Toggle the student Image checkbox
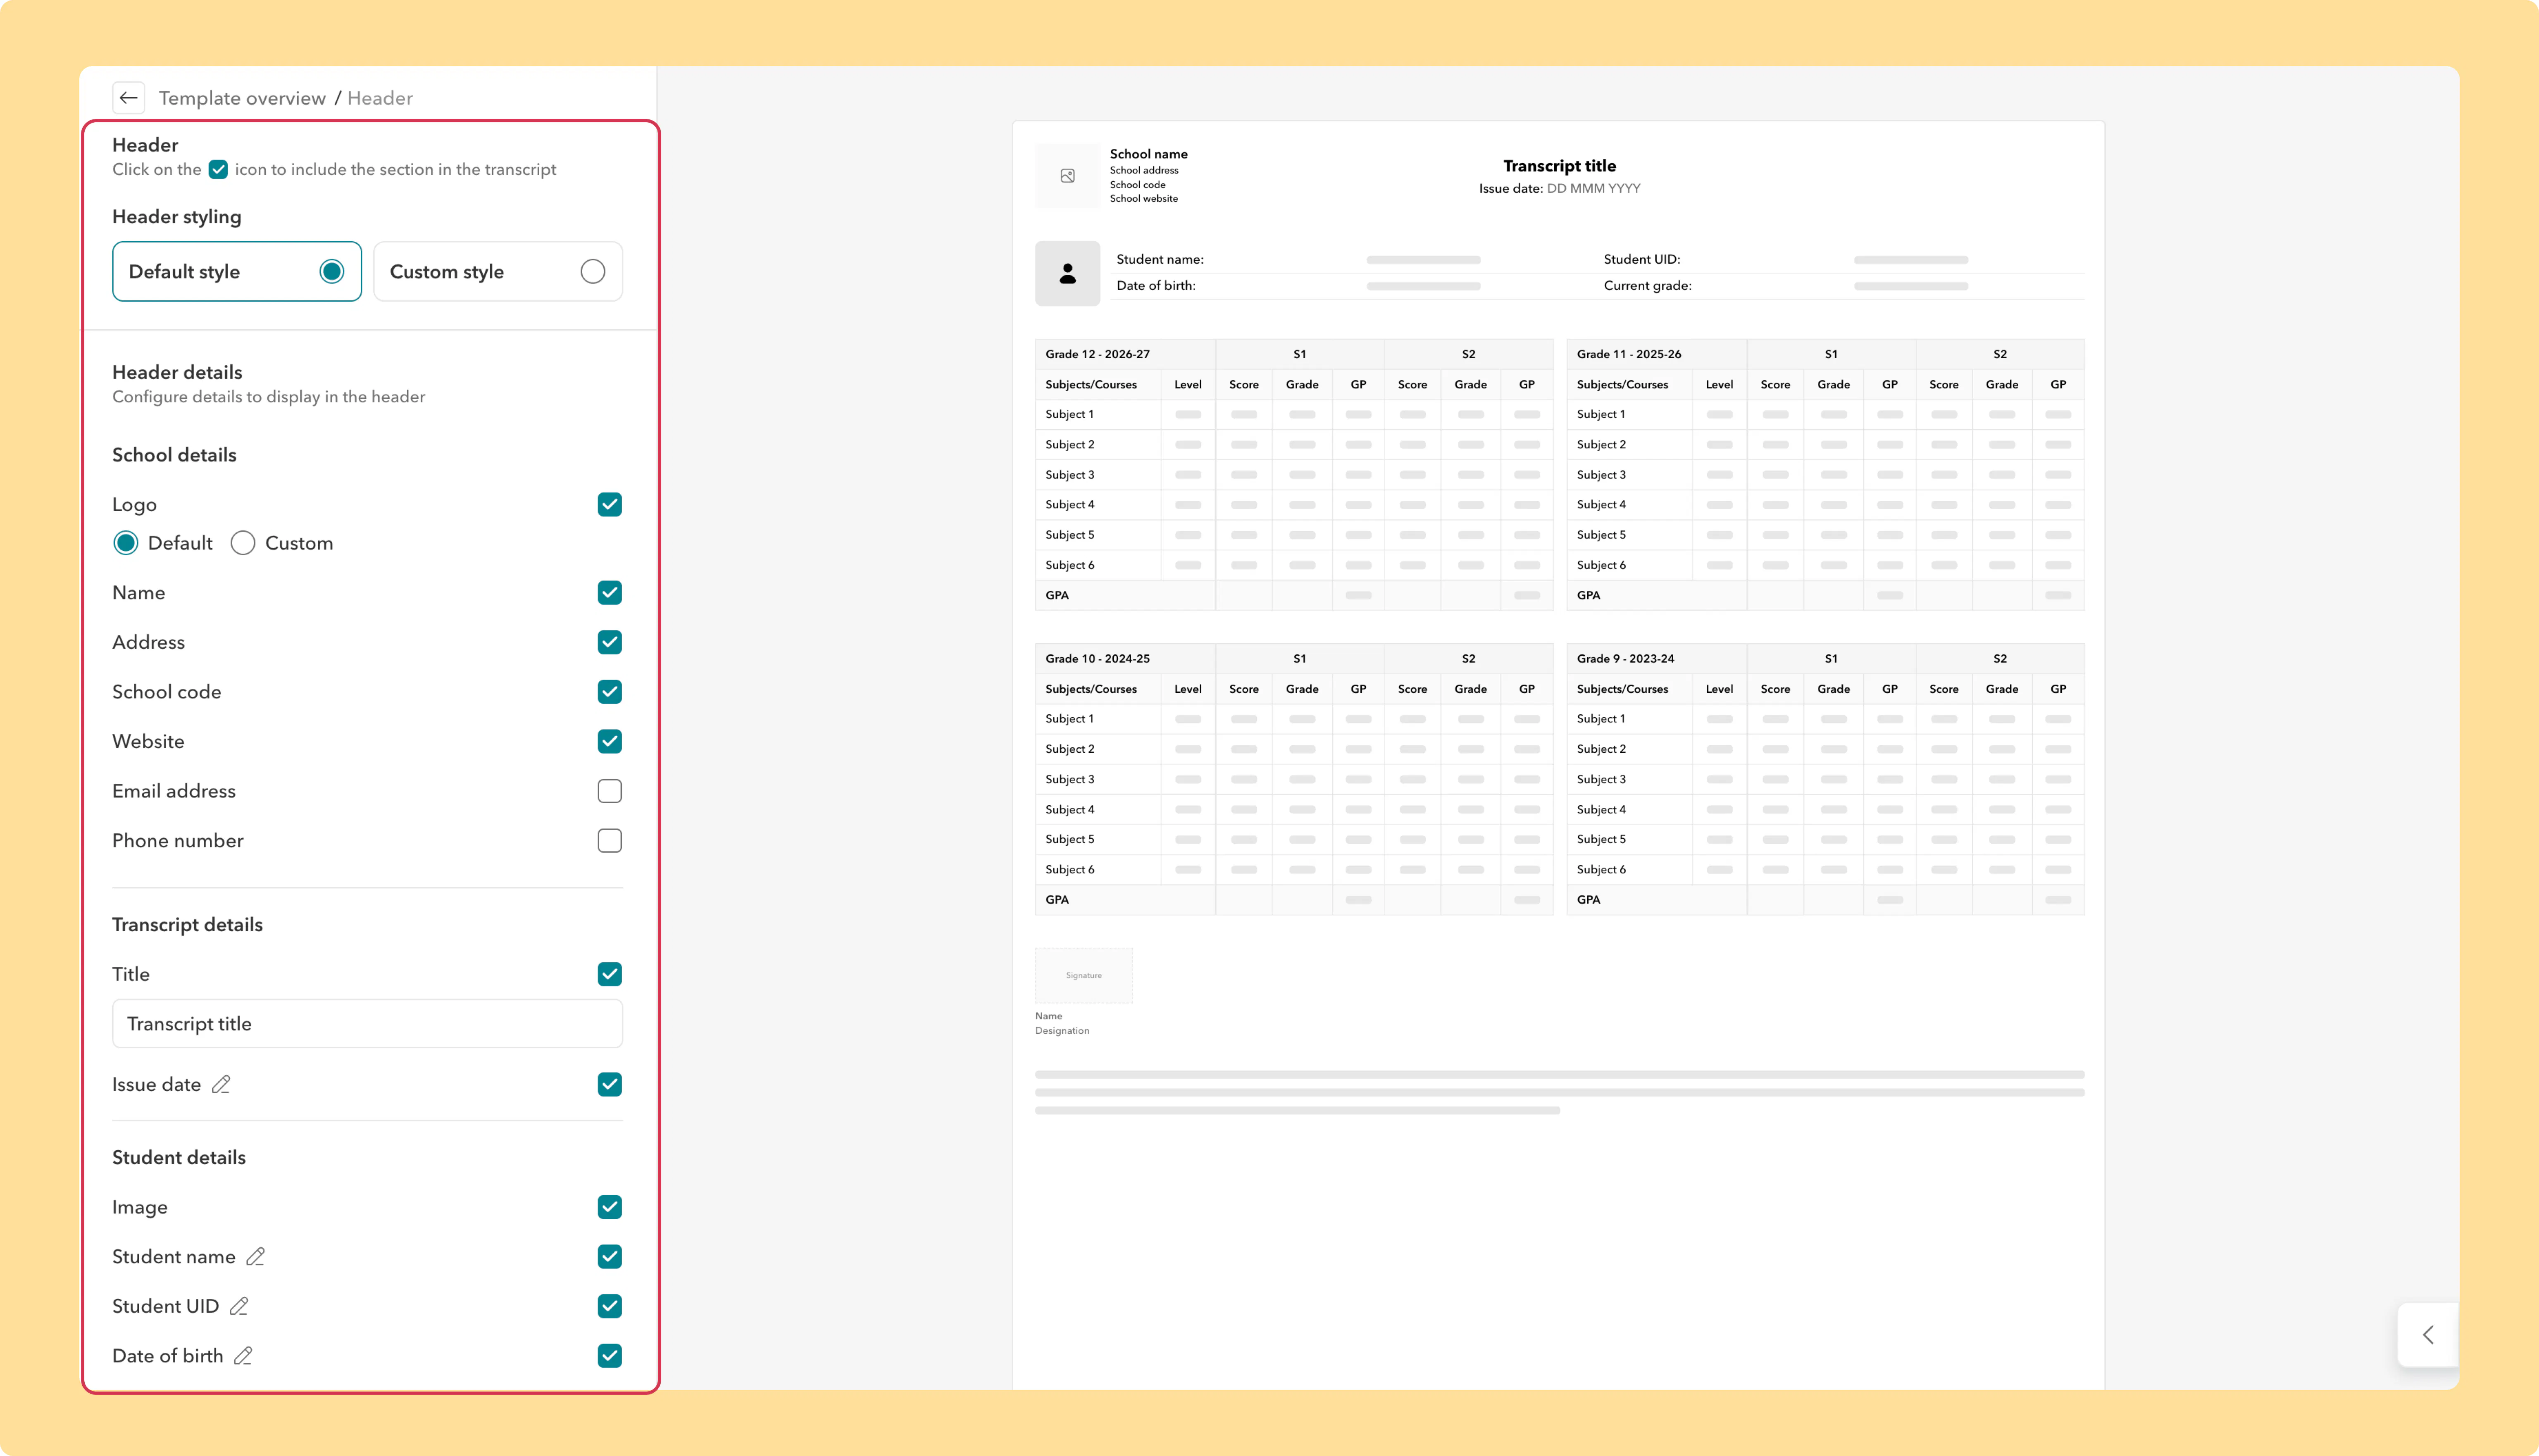The width and height of the screenshot is (2539, 1456). coord(610,1207)
